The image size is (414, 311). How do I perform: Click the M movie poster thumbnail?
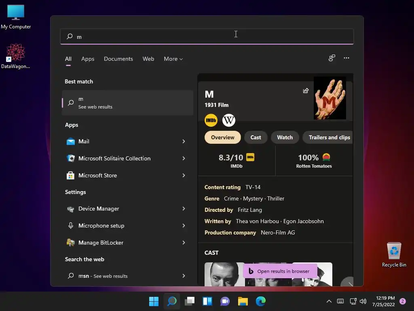(330, 98)
